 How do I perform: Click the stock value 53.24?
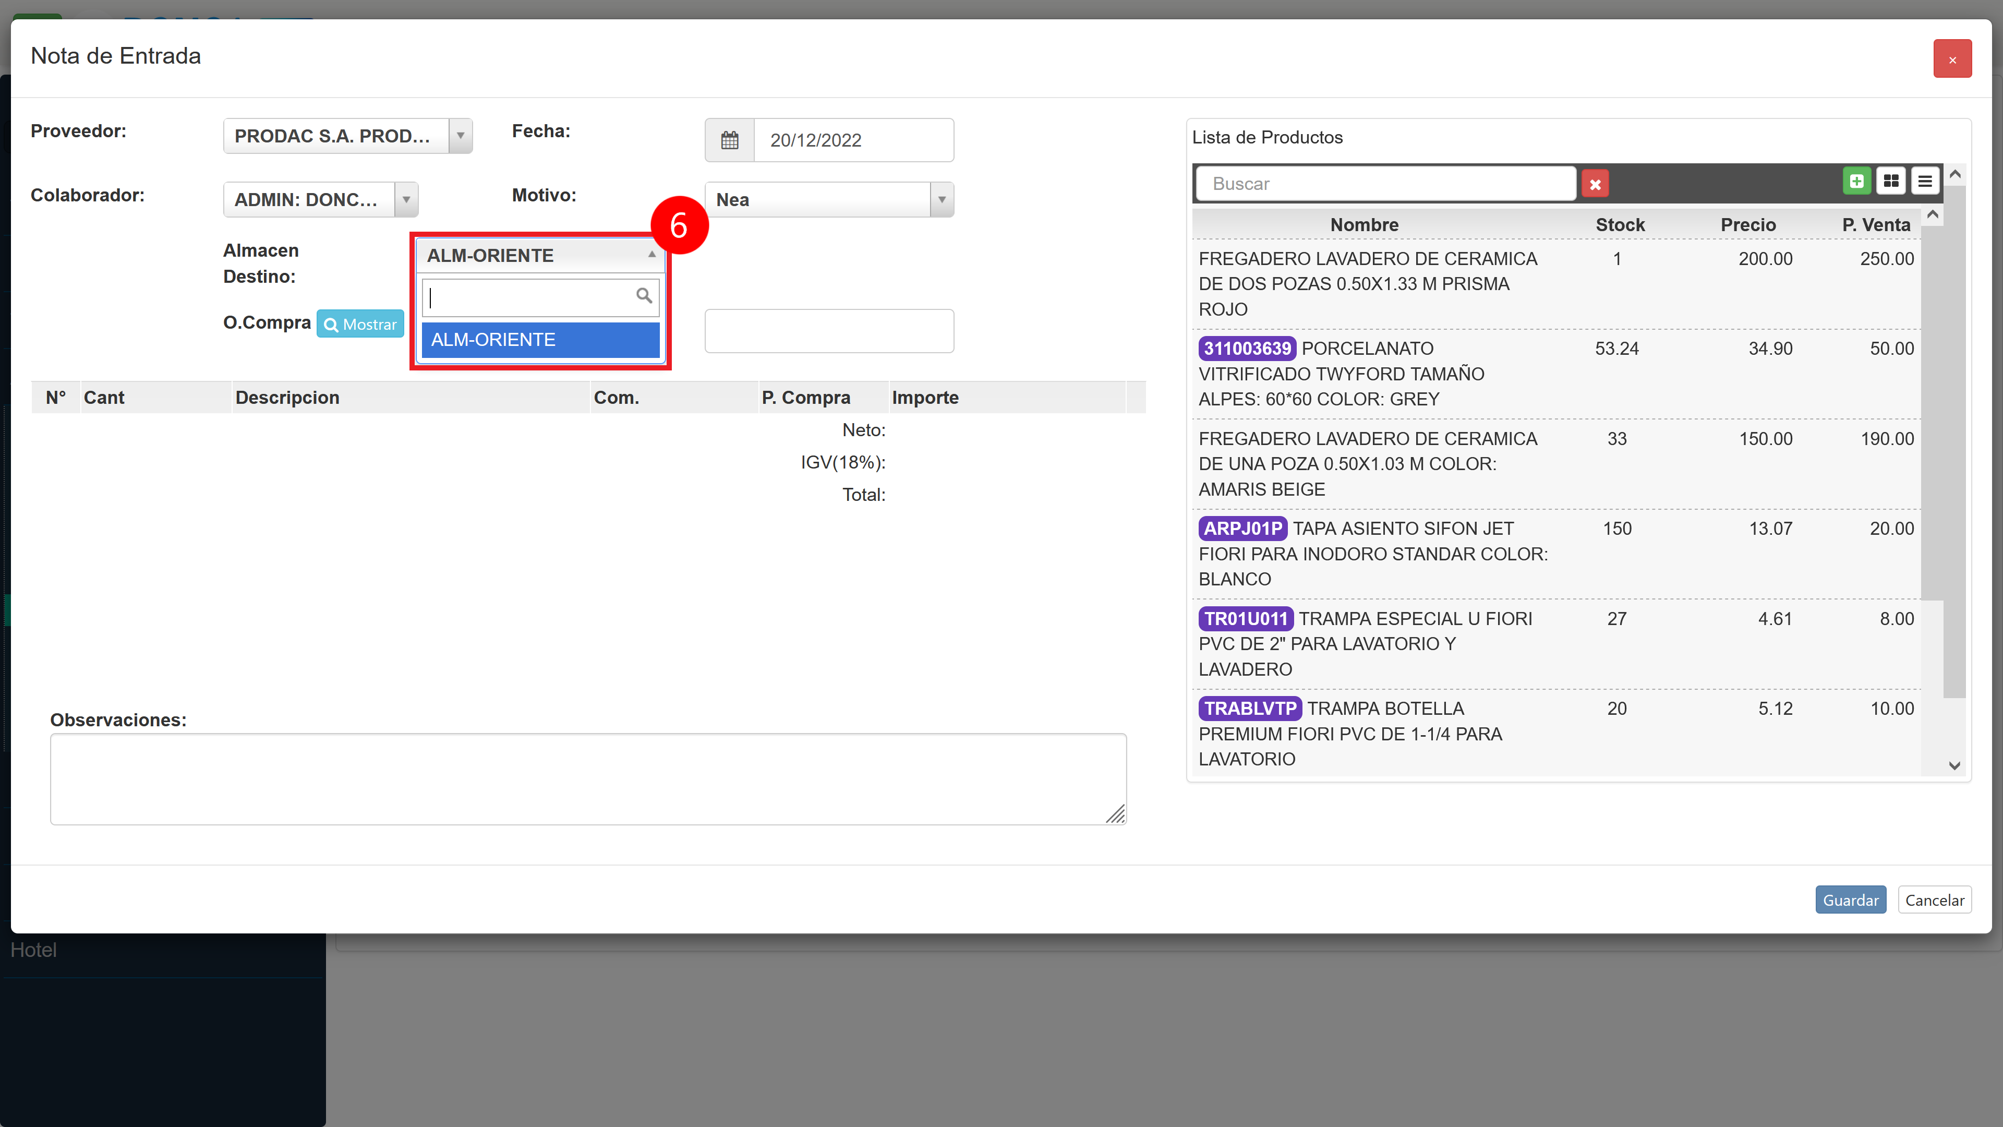[1616, 349]
